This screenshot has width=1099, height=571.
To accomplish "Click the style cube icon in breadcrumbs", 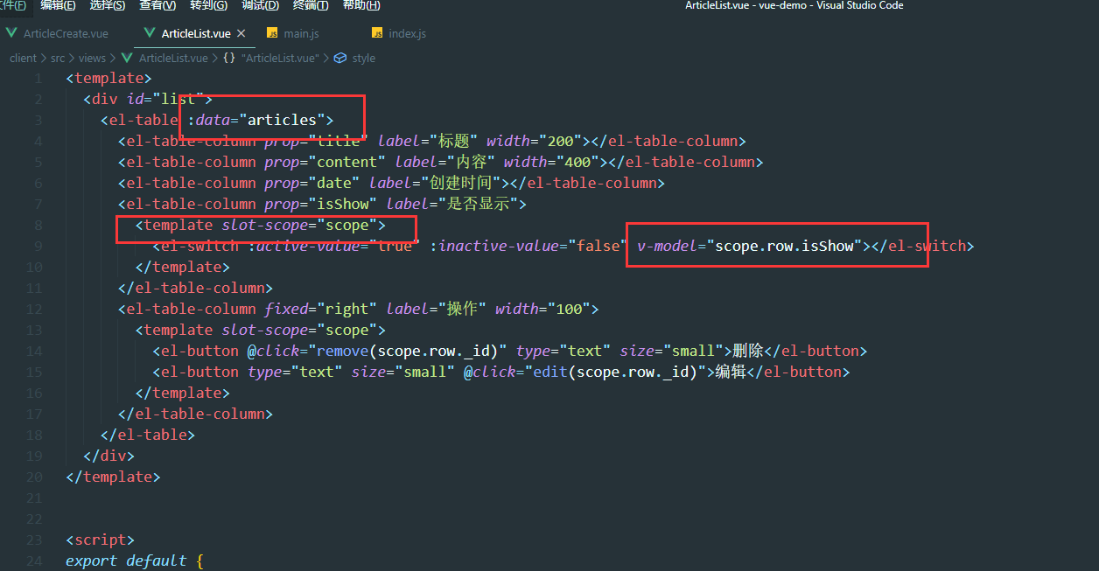I will coord(340,58).
